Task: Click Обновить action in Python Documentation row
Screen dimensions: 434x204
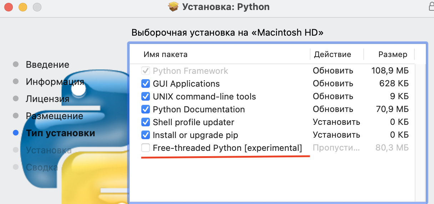Action: [333, 109]
